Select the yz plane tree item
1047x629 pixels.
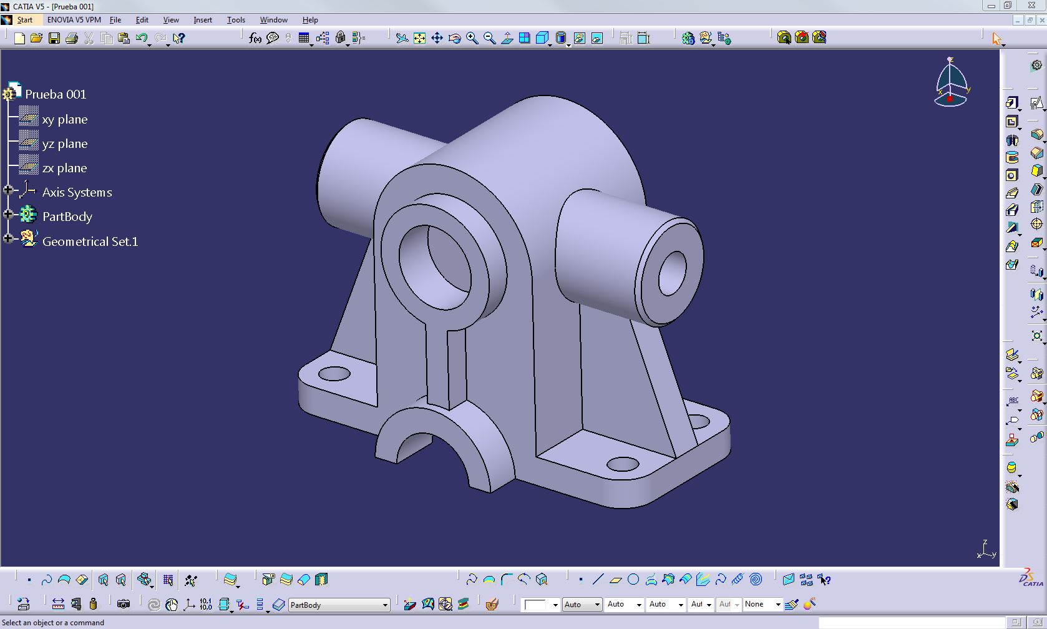[x=65, y=144]
